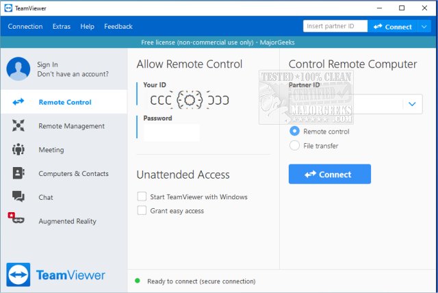The image size is (438, 293).
Task: Click the Augmented Reality icon
Action: 16,220
